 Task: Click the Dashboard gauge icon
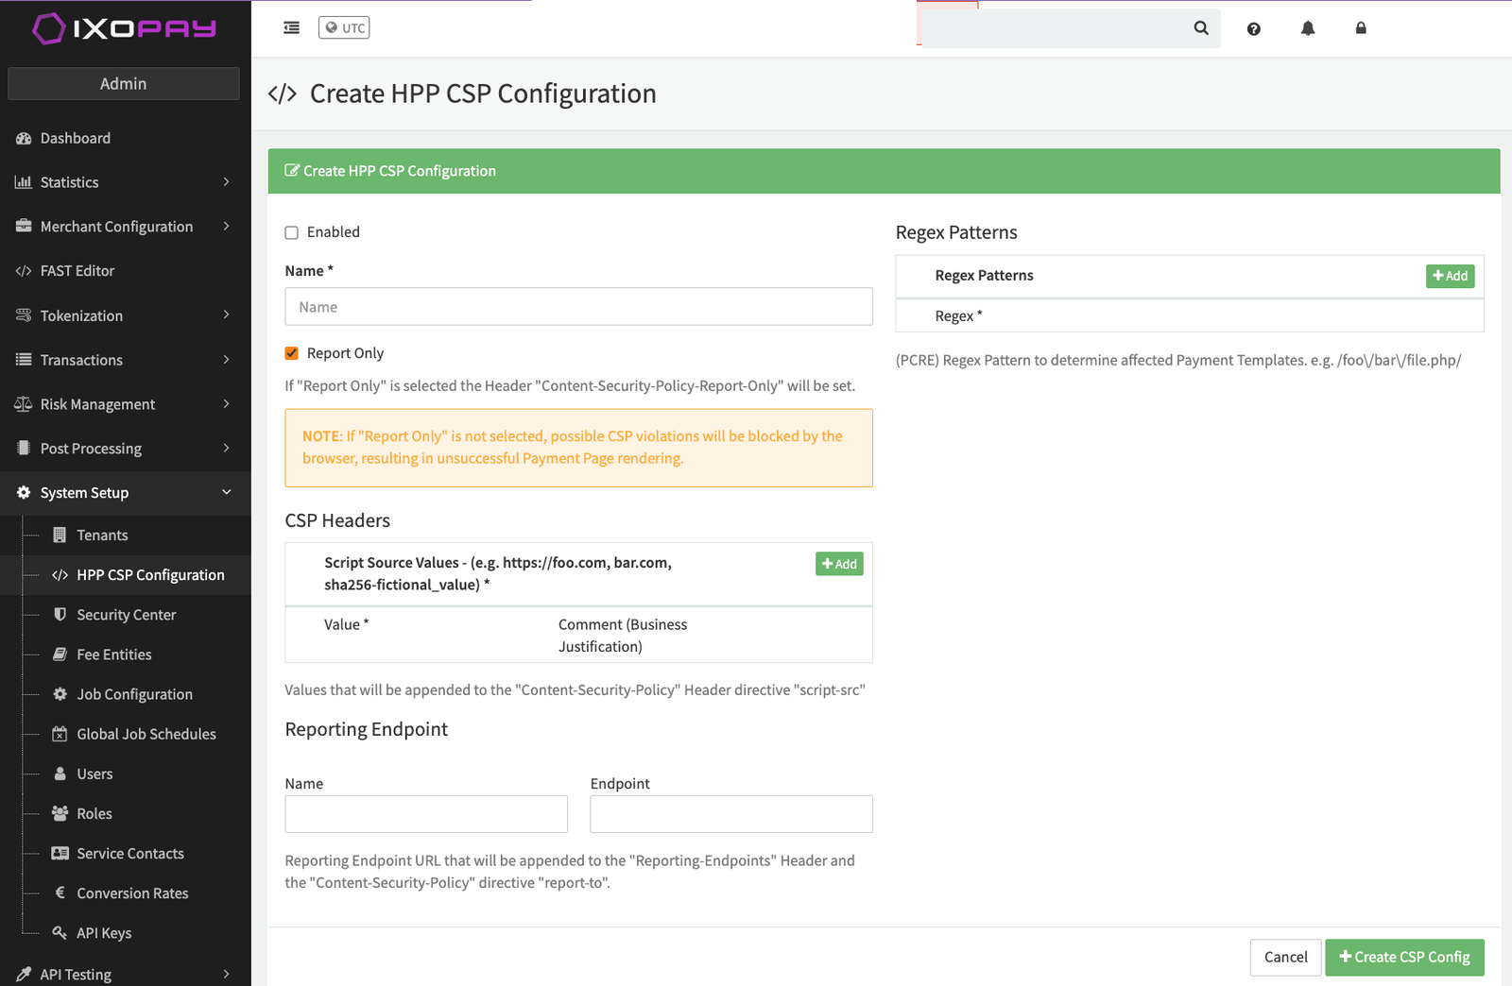point(24,138)
